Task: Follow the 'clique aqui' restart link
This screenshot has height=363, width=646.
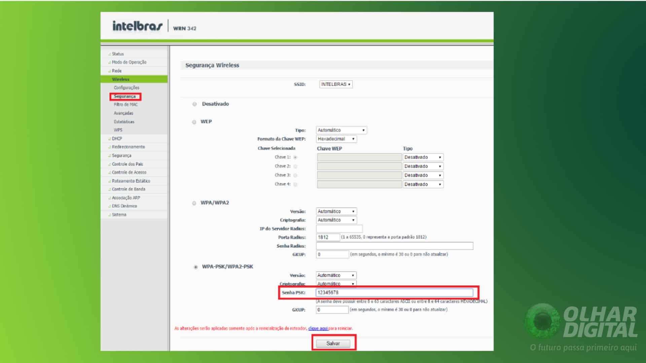Action: click(318, 328)
